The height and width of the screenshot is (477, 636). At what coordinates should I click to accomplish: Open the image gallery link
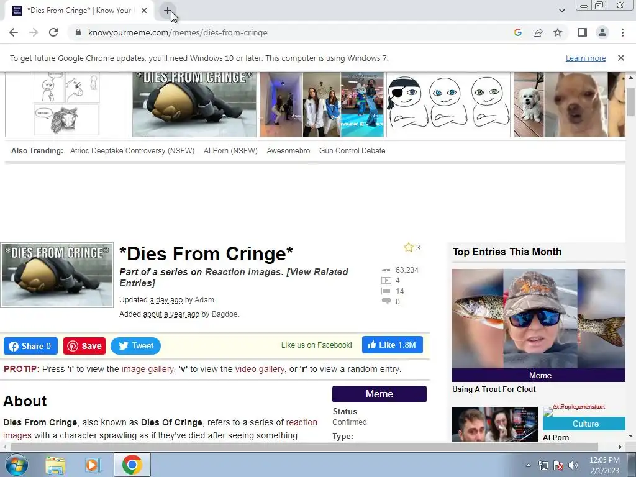click(147, 369)
